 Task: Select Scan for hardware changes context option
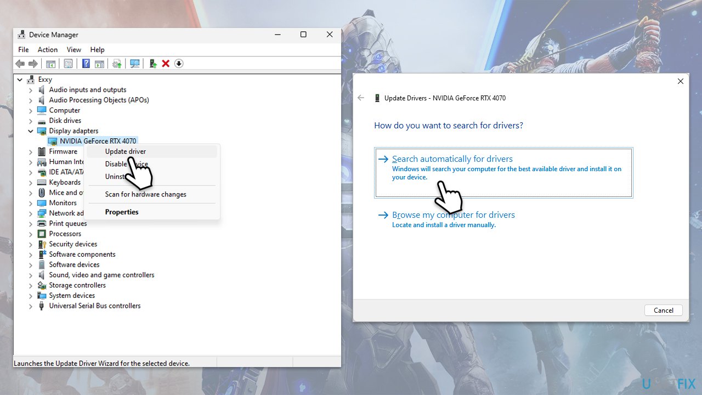[x=145, y=194]
